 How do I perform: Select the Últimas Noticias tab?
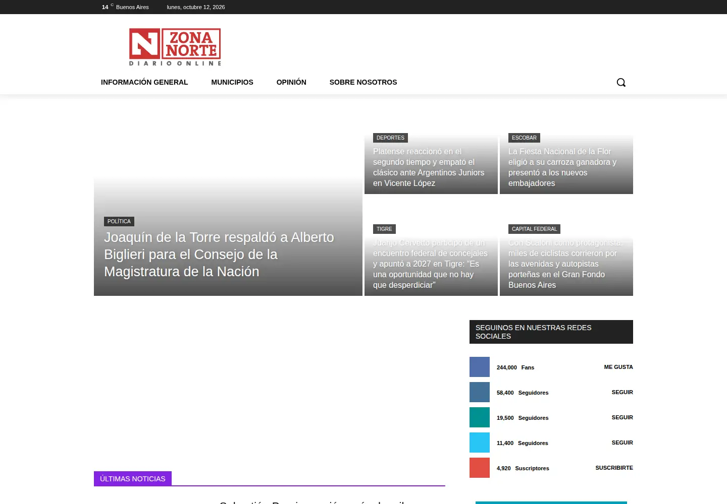pyautogui.click(x=133, y=479)
